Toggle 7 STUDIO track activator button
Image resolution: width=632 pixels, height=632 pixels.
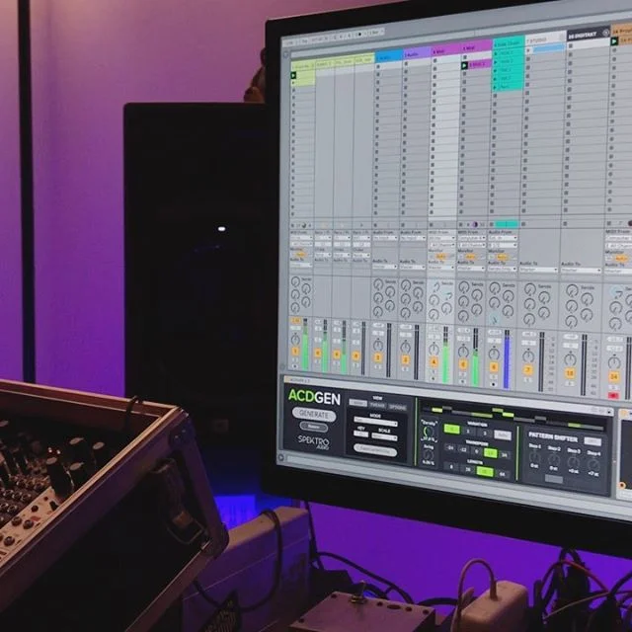coord(528,370)
